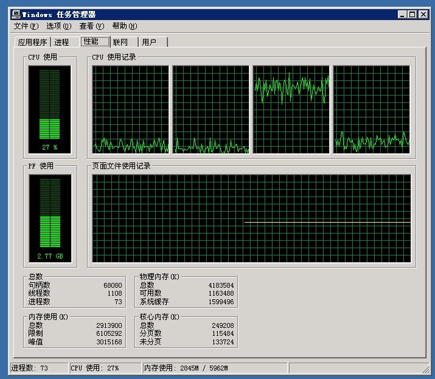435x379 pixels.
Task: Click the 分页数 value 115484
Action: pyautogui.click(x=223, y=333)
